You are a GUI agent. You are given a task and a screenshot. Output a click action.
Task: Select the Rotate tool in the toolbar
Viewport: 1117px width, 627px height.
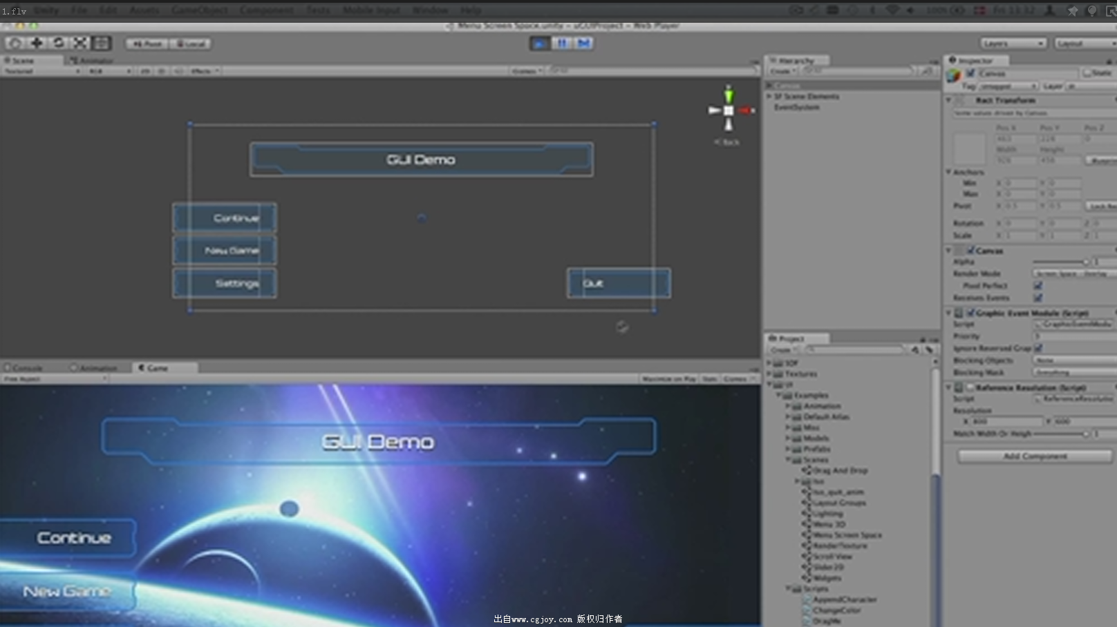pyautogui.click(x=58, y=43)
